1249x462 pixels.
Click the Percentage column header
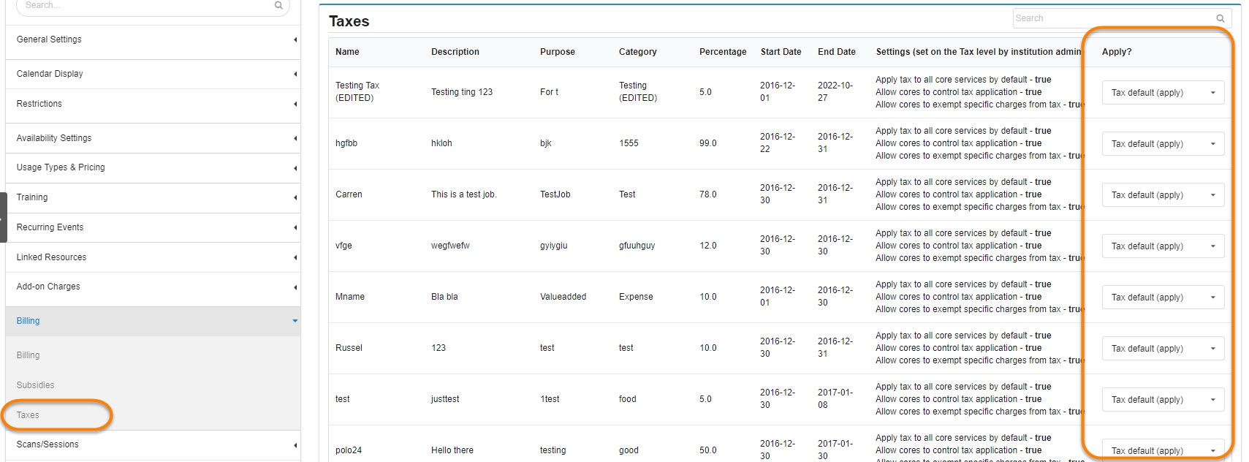click(722, 52)
